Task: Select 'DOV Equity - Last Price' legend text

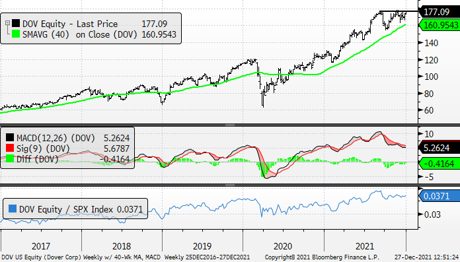Action: pyautogui.click(x=70, y=24)
